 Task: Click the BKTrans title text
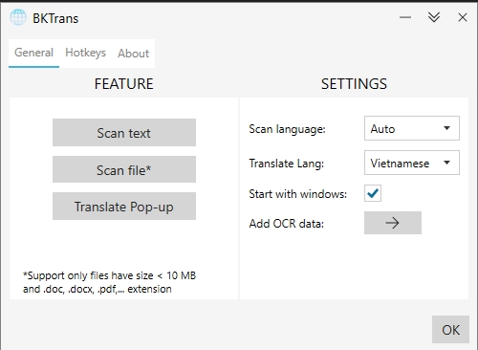coord(55,18)
